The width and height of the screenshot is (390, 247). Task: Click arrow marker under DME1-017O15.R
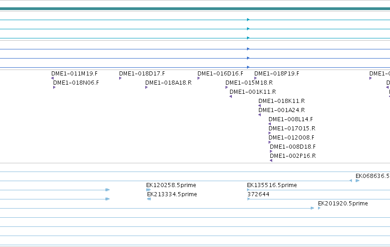coord(270,133)
